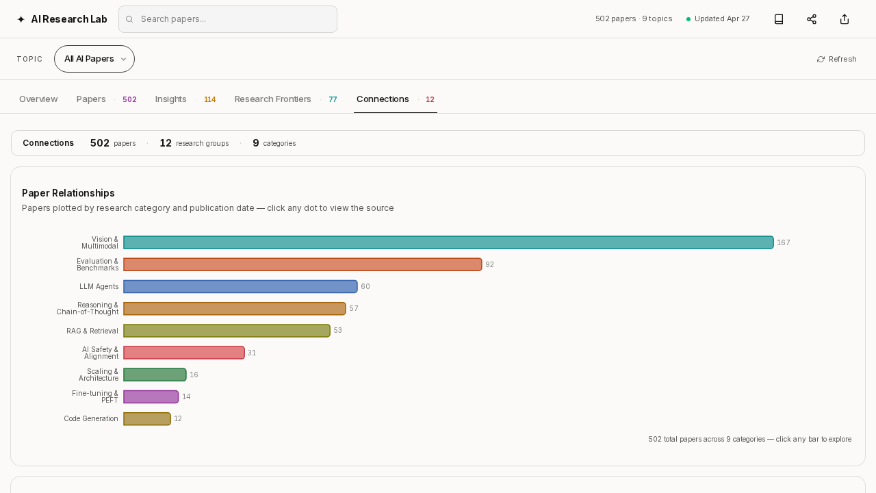Click the green Updated Apr 27 status dot

pos(688,19)
